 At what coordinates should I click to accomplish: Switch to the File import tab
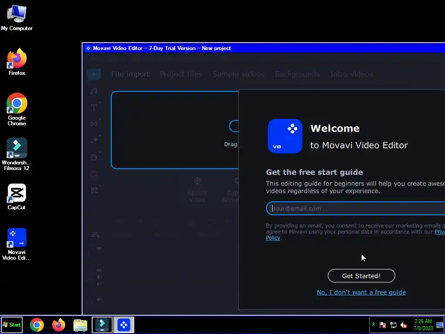pos(130,74)
